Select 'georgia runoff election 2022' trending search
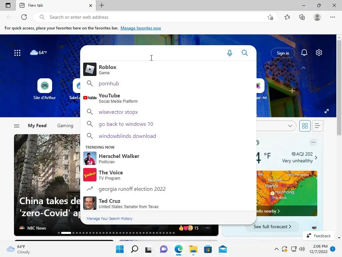This screenshot has width=342, height=257. click(168, 189)
